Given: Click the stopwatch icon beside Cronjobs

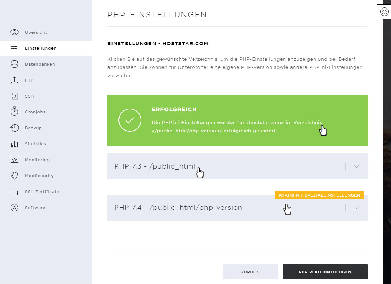Looking at the screenshot, I should (14, 111).
